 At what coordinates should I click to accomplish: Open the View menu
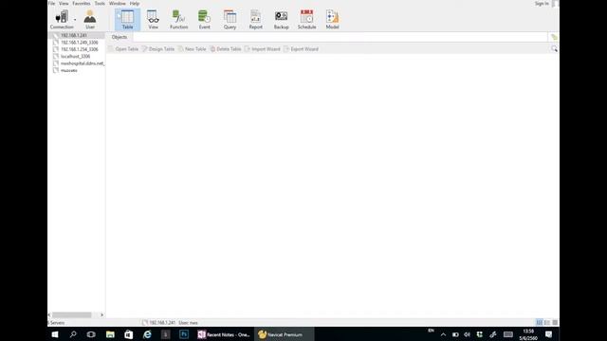coord(64,4)
